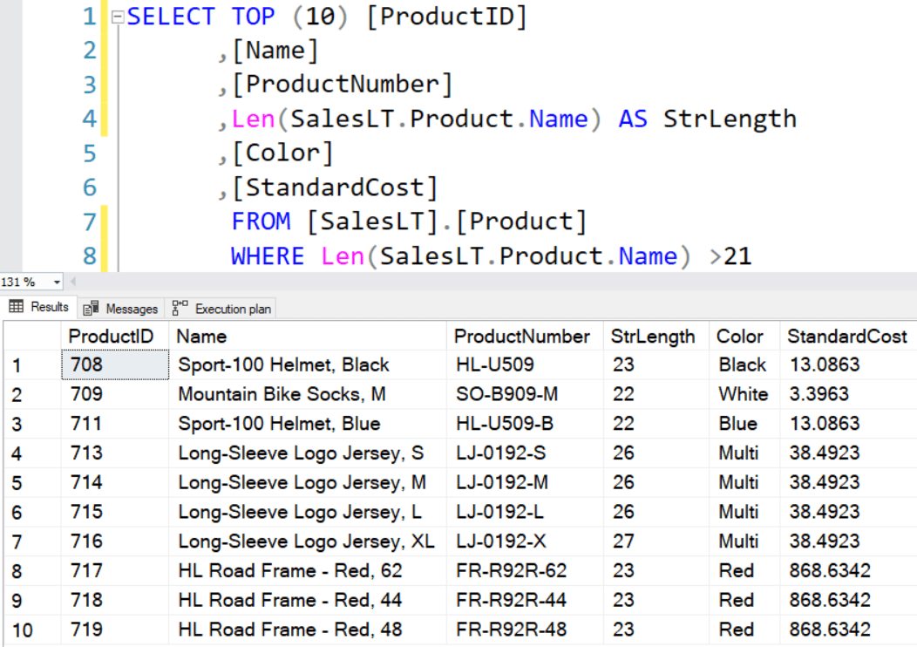This screenshot has height=647, width=917.
Task: Select row header number 10
Action: click(x=32, y=630)
